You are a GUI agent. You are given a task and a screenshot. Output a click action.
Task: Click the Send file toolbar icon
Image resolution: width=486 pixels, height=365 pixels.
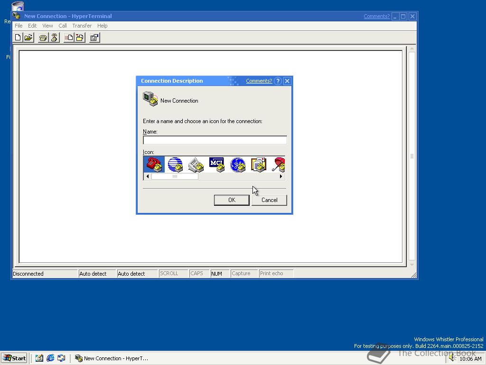pos(68,38)
